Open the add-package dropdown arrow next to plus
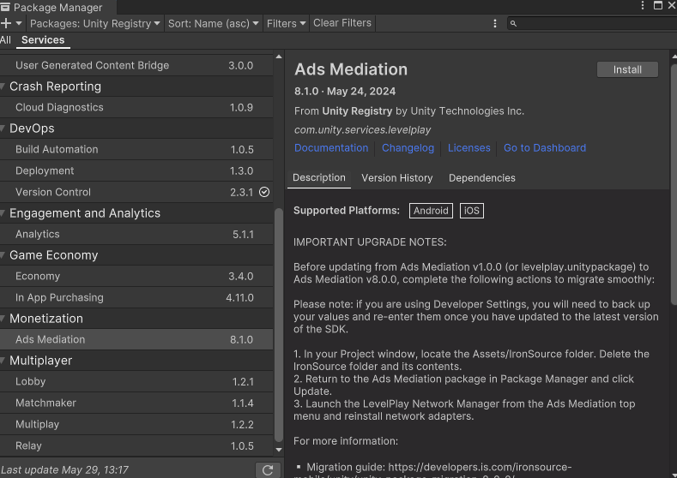The width and height of the screenshot is (677, 478). coord(19,23)
